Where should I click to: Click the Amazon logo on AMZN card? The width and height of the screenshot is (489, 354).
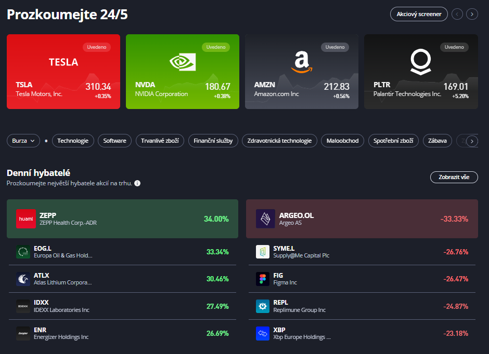click(302, 62)
